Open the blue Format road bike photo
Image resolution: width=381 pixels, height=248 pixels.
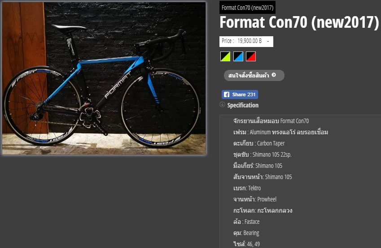104,78
